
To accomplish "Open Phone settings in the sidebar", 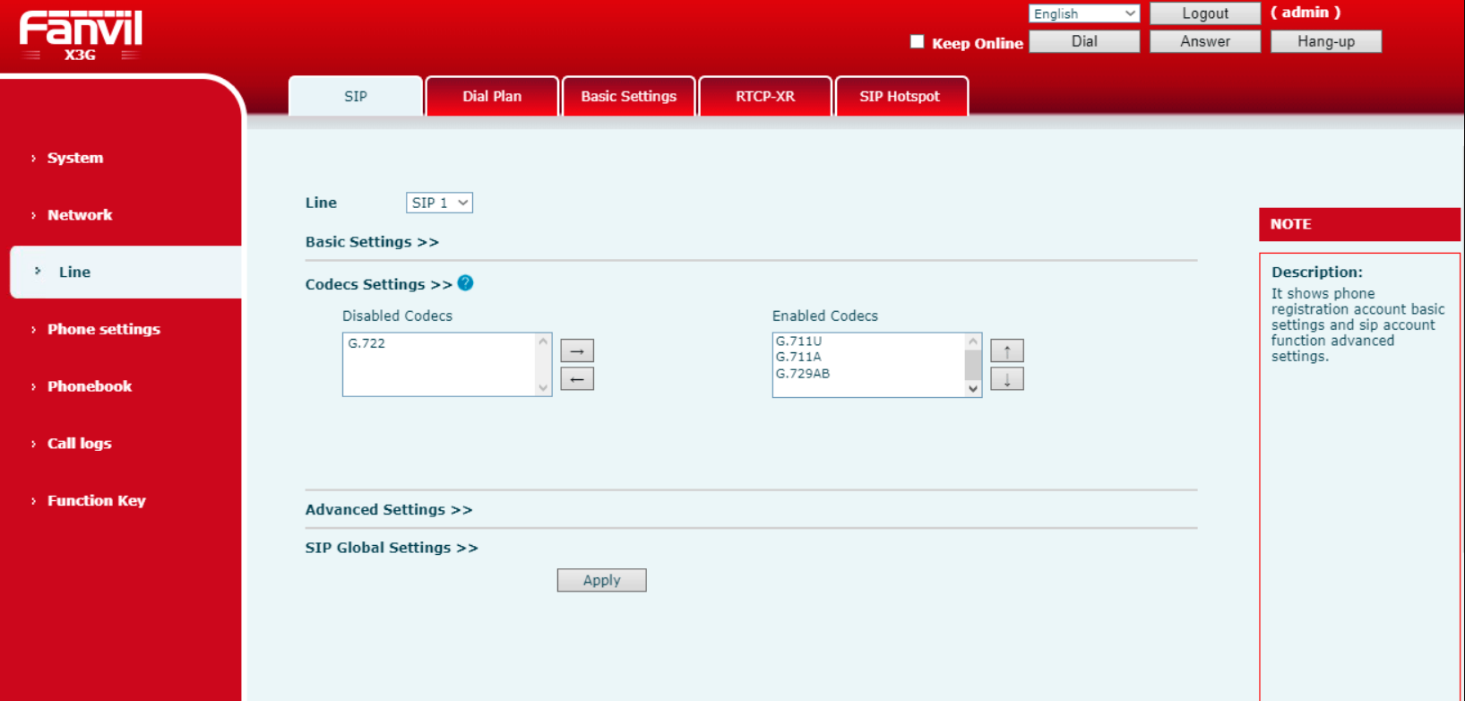I will click(x=104, y=329).
